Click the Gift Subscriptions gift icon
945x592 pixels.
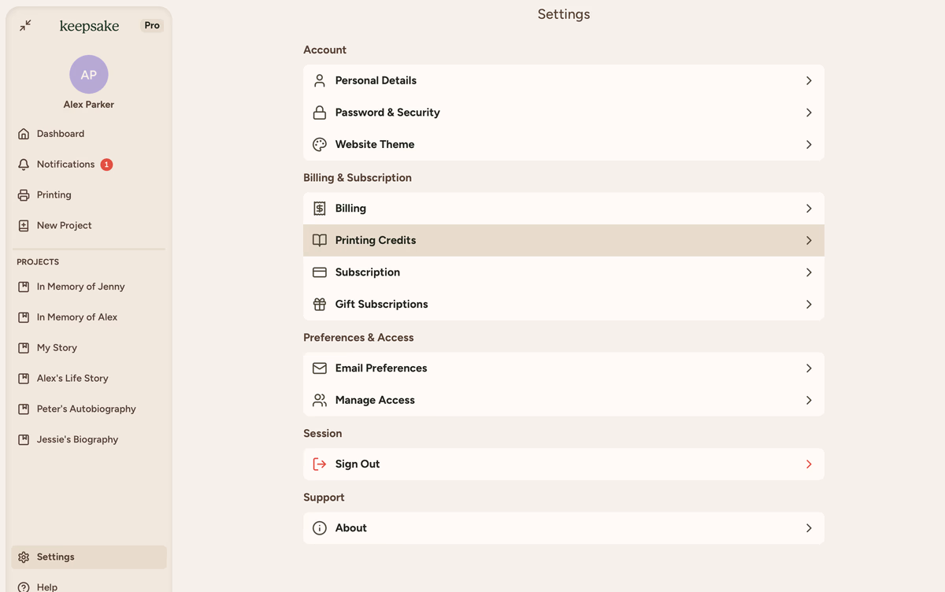(320, 305)
